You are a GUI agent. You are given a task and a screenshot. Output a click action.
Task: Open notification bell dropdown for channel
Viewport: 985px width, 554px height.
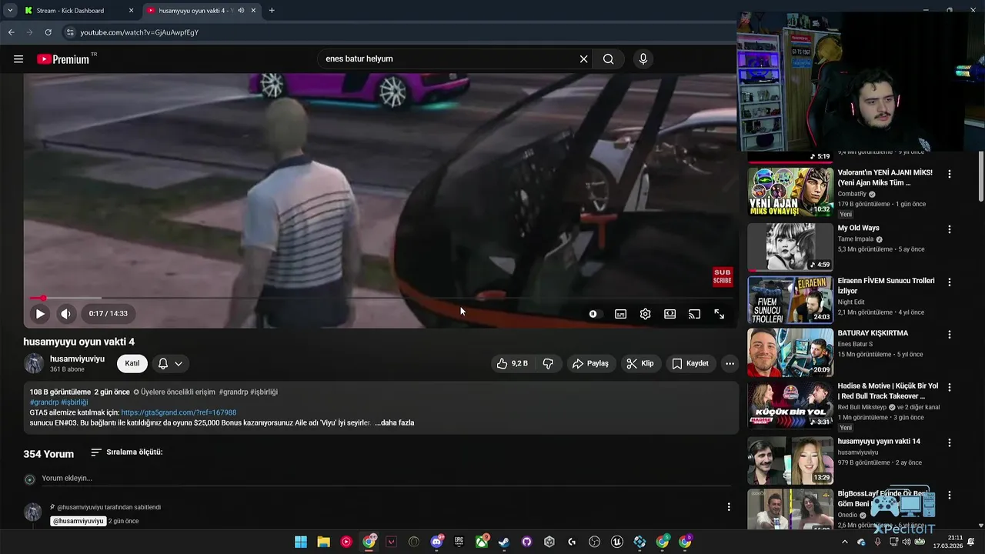pyautogui.click(x=170, y=363)
